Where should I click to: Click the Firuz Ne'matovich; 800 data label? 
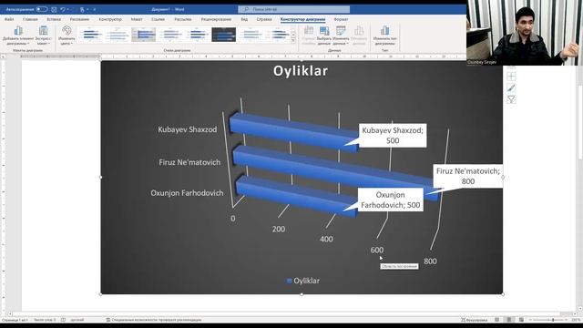[x=467, y=176]
